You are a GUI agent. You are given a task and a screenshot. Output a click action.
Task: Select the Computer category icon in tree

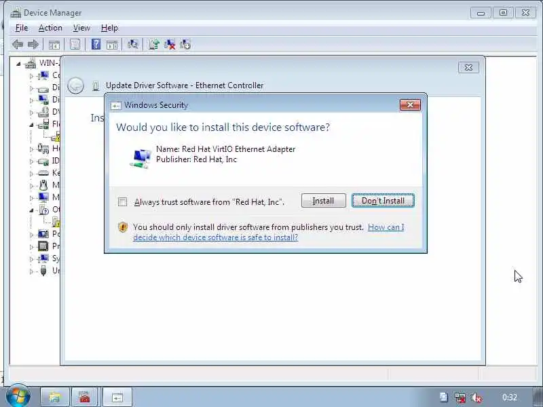[43, 75]
